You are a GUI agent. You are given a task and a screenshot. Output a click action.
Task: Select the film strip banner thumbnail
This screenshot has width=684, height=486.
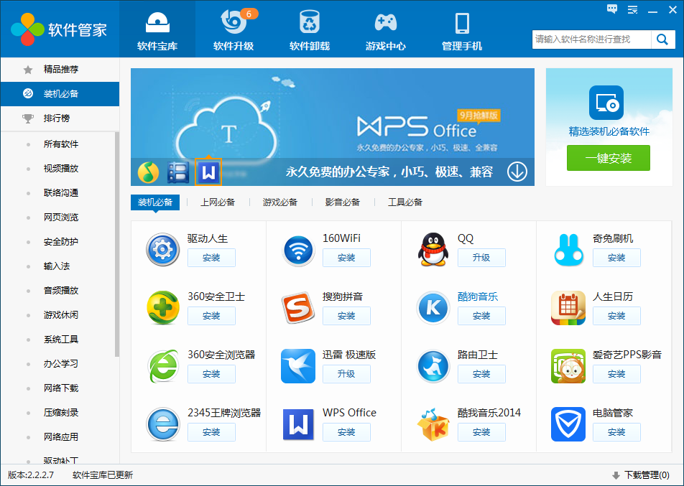(178, 172)
